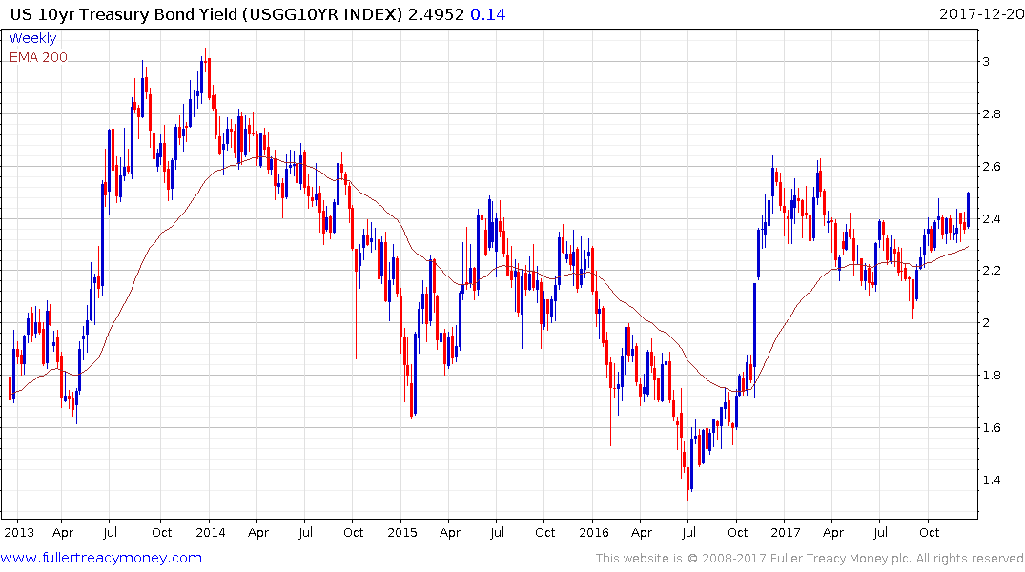The height and width of the screenshot is (572, 1025).
Task: Click the '2015' x-axis label
Action: tap(402, 532)
